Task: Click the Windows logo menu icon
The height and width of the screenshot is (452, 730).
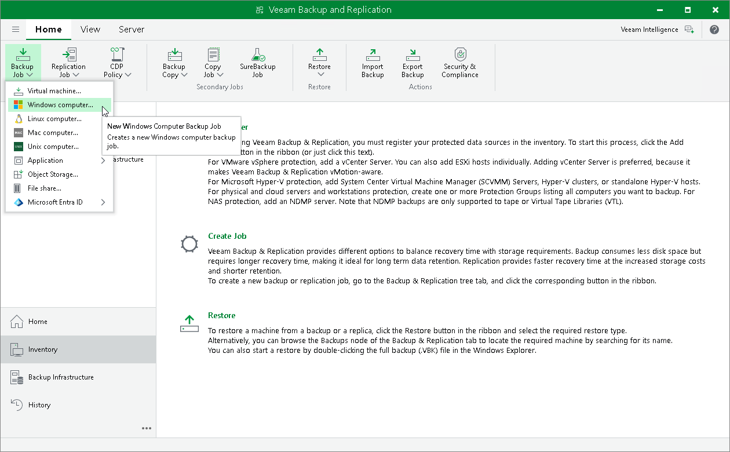Action: [19, 105]
